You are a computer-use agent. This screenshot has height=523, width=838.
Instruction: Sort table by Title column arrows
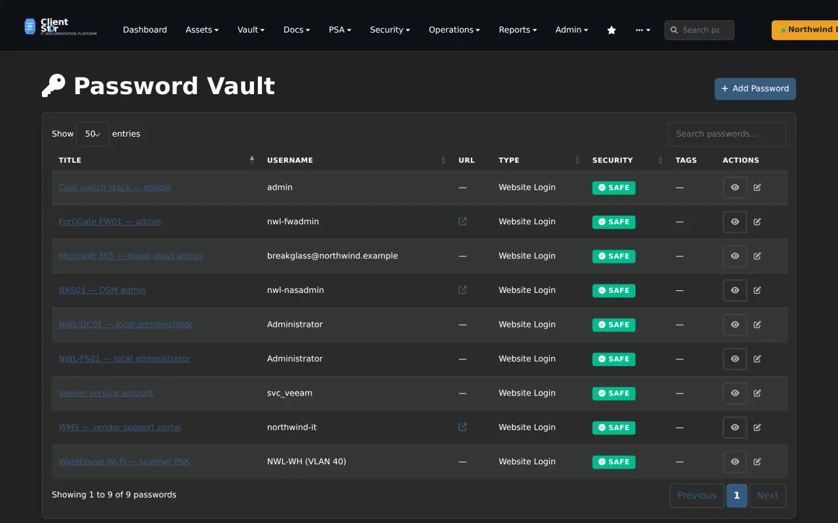point(252,160)
